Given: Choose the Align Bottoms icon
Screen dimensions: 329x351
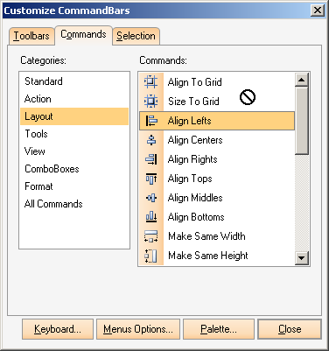Looking at the screenshot, I should 151,217.
